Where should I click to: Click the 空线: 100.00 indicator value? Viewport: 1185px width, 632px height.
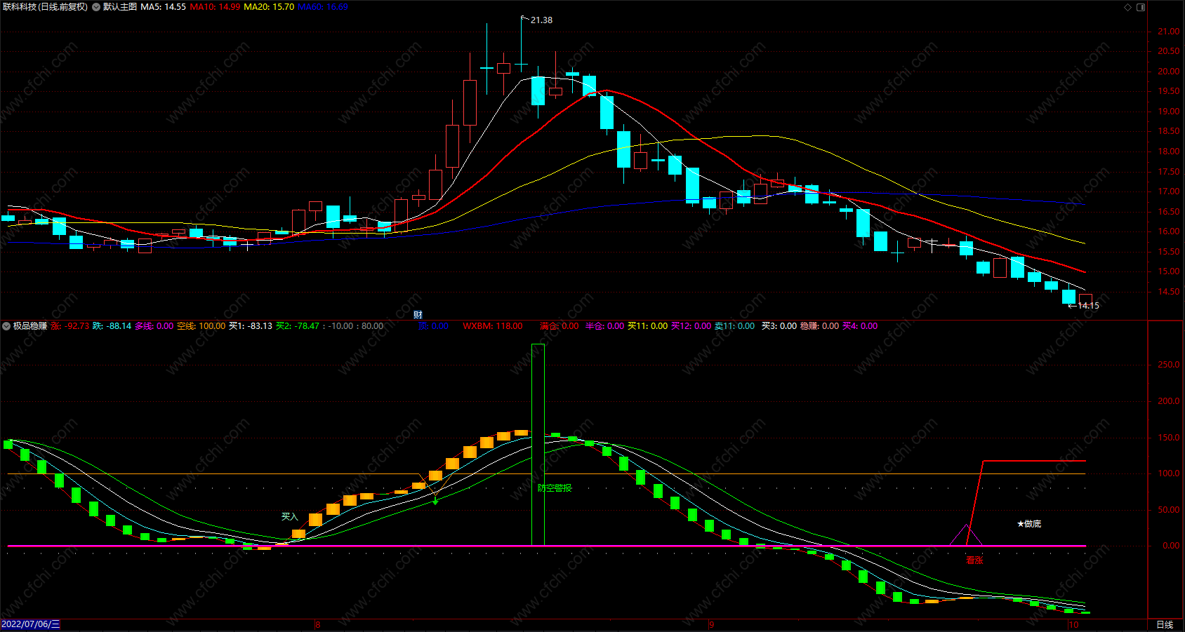click(201, 326)
